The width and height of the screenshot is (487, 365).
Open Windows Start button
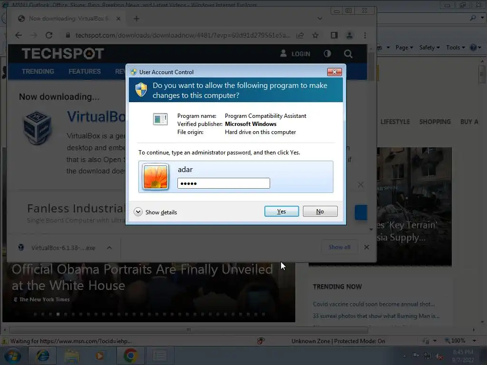click(12, 355)
